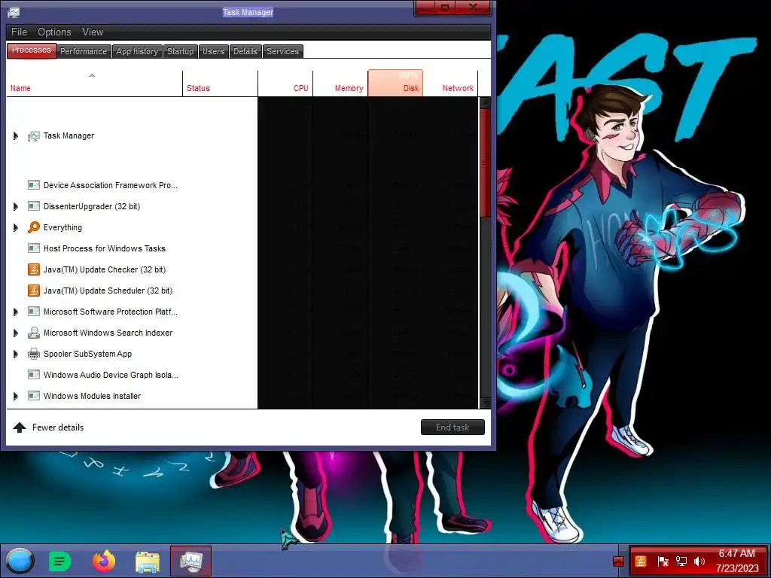
Task: Click the End task button
Action: pyautogui.click(x=453, y=427)
